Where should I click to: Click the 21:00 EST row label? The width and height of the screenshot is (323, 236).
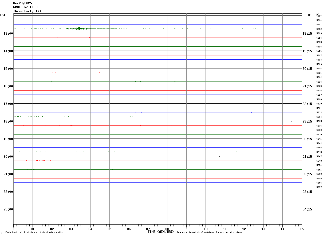point(8,174)
